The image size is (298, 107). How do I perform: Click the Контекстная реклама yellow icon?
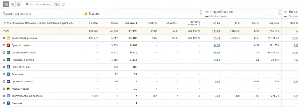(x=8, y=38)
